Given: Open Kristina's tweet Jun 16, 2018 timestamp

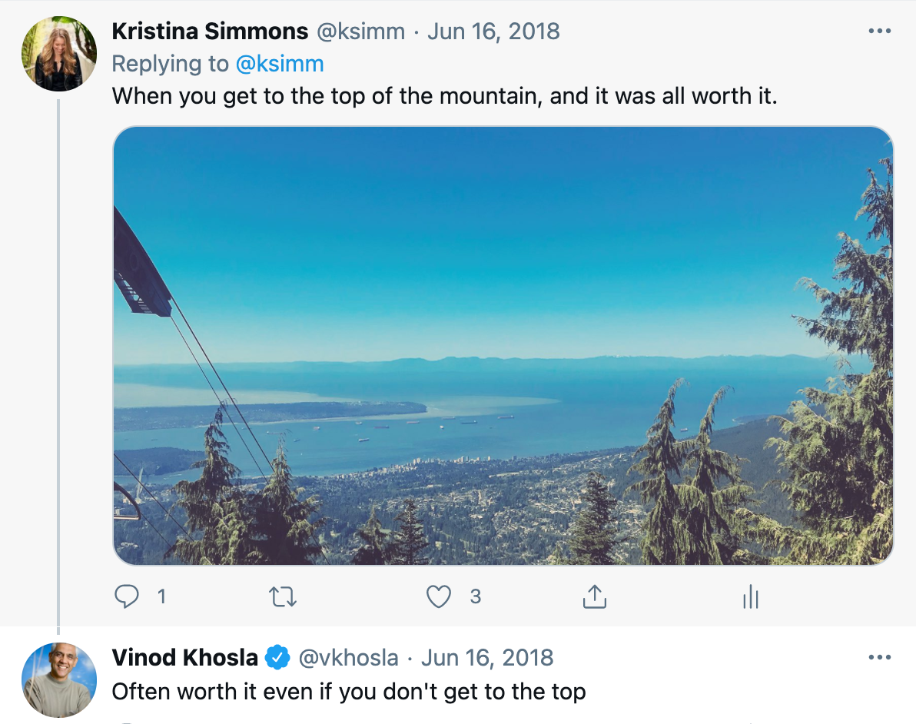Looking at the screenshot, I should pyautogui.click(x=493, y=32).
